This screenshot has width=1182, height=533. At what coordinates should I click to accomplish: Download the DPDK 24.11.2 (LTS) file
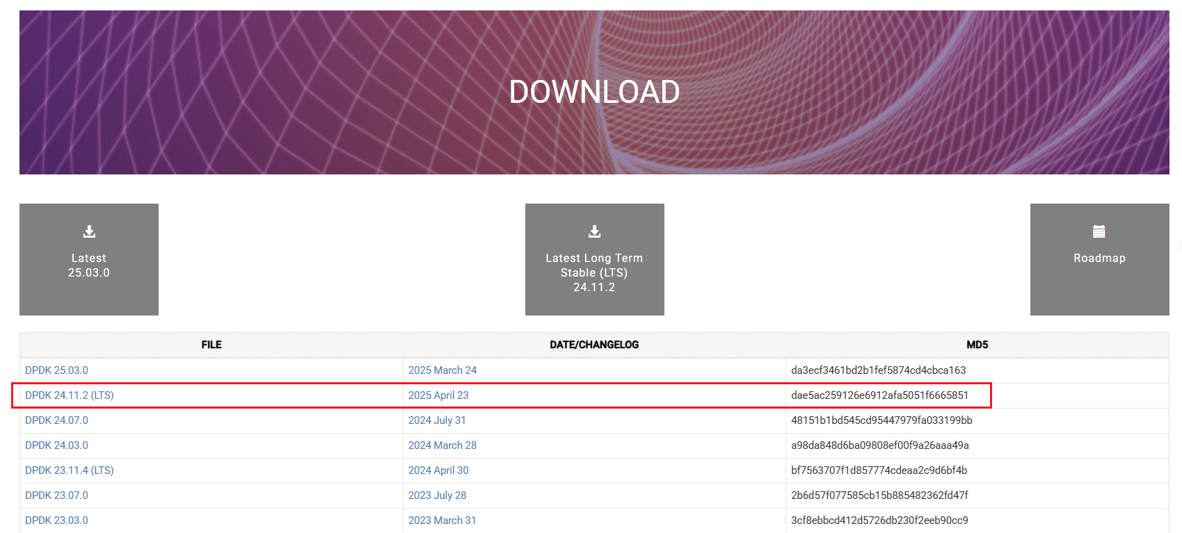[x=69, y=395]
